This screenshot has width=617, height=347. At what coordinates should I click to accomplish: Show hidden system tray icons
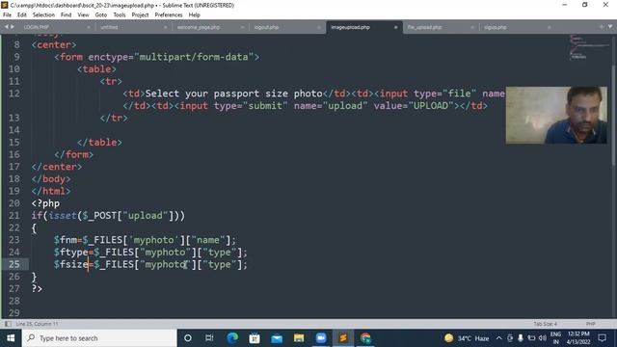click(499, 338)
